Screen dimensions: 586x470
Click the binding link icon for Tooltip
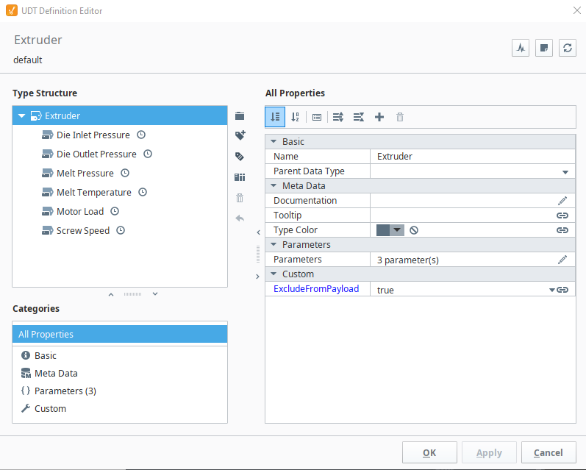pyautogui.click(x=562, y=216)
